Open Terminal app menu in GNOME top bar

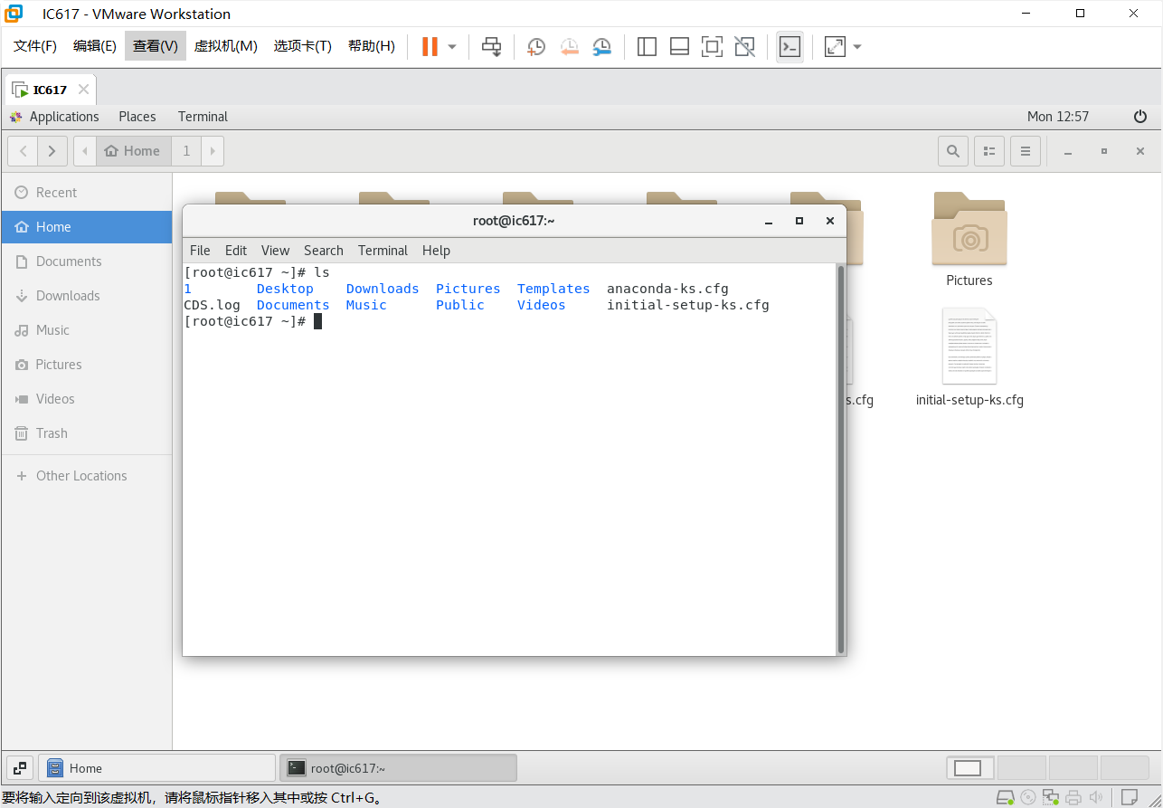click(203, 117)
